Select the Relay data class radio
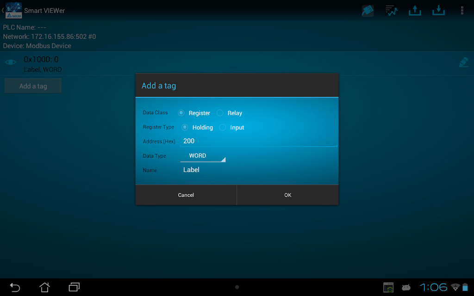474x296 pixels. 220,113
